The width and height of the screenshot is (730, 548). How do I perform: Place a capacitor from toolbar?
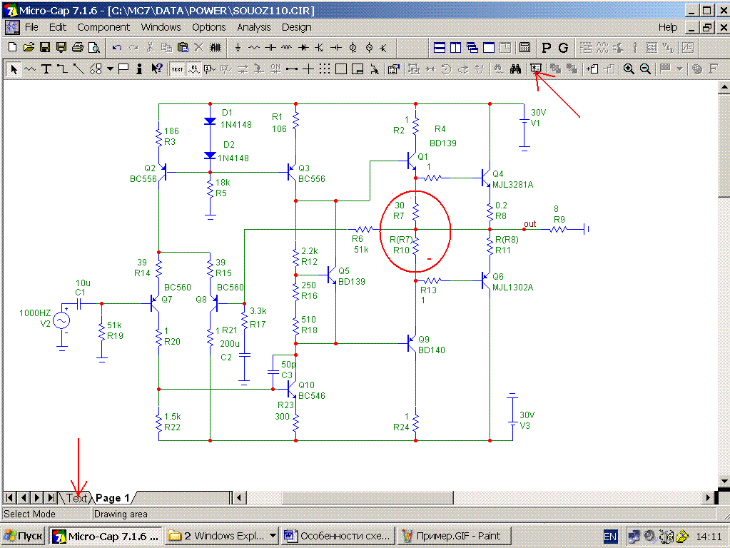[270, 47]
